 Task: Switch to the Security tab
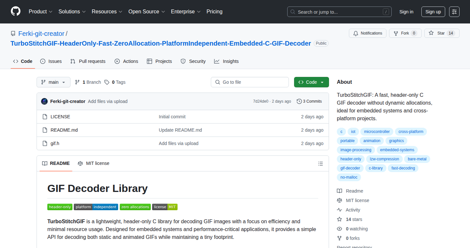coord(193,61)
